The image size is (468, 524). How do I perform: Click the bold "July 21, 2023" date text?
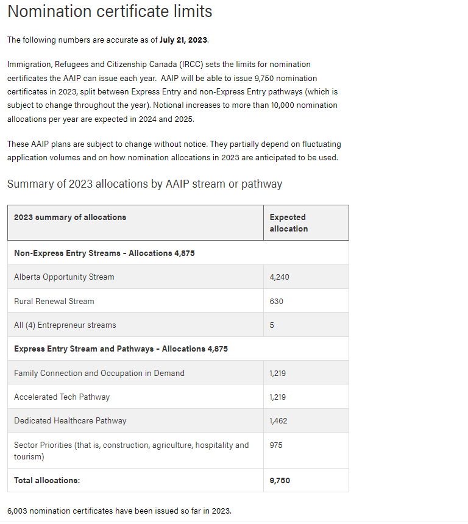pos(183,40)
